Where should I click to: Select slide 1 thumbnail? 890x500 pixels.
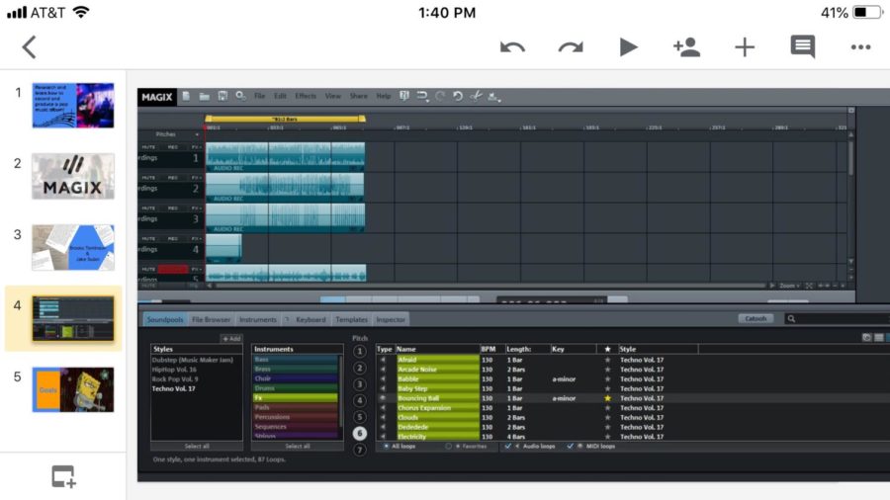(x=72, y=106)
